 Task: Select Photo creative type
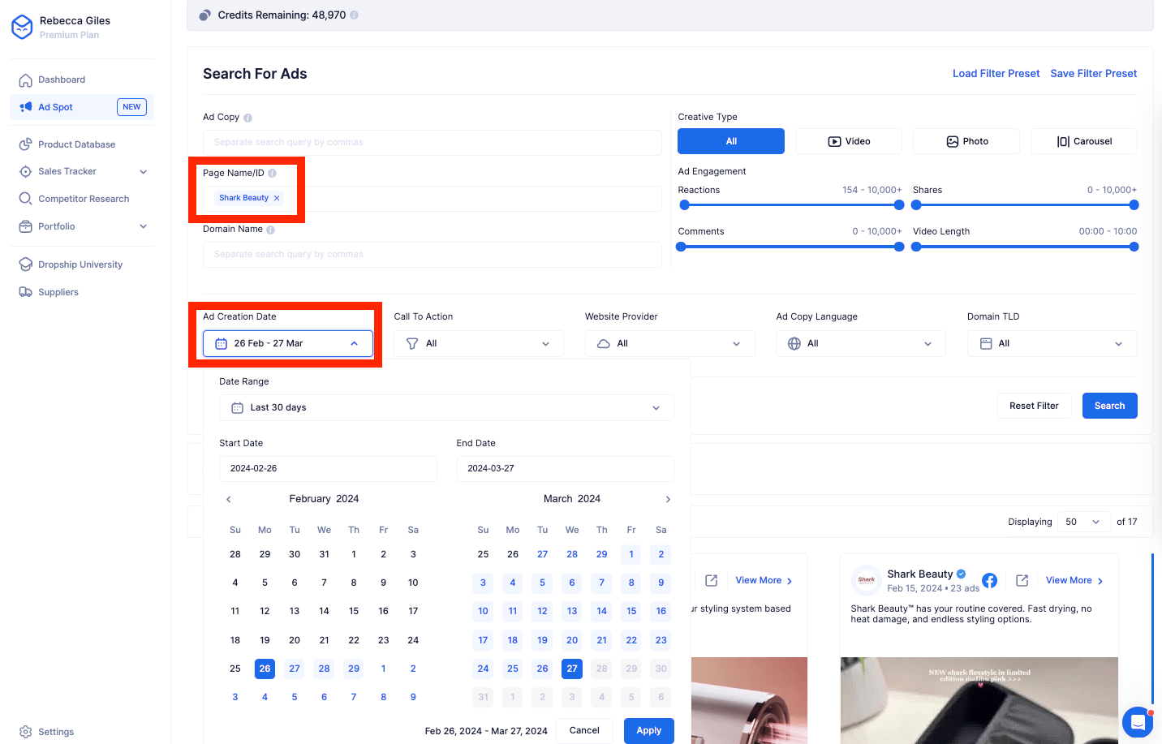point(966,141)
